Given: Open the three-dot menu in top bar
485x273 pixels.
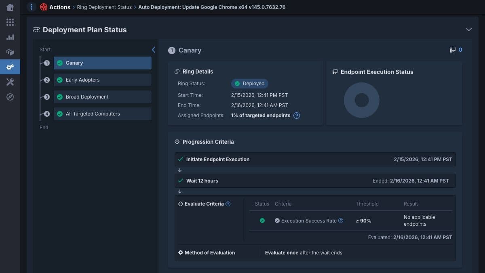Looking at the screenshot, I should [x=32, y=7].
